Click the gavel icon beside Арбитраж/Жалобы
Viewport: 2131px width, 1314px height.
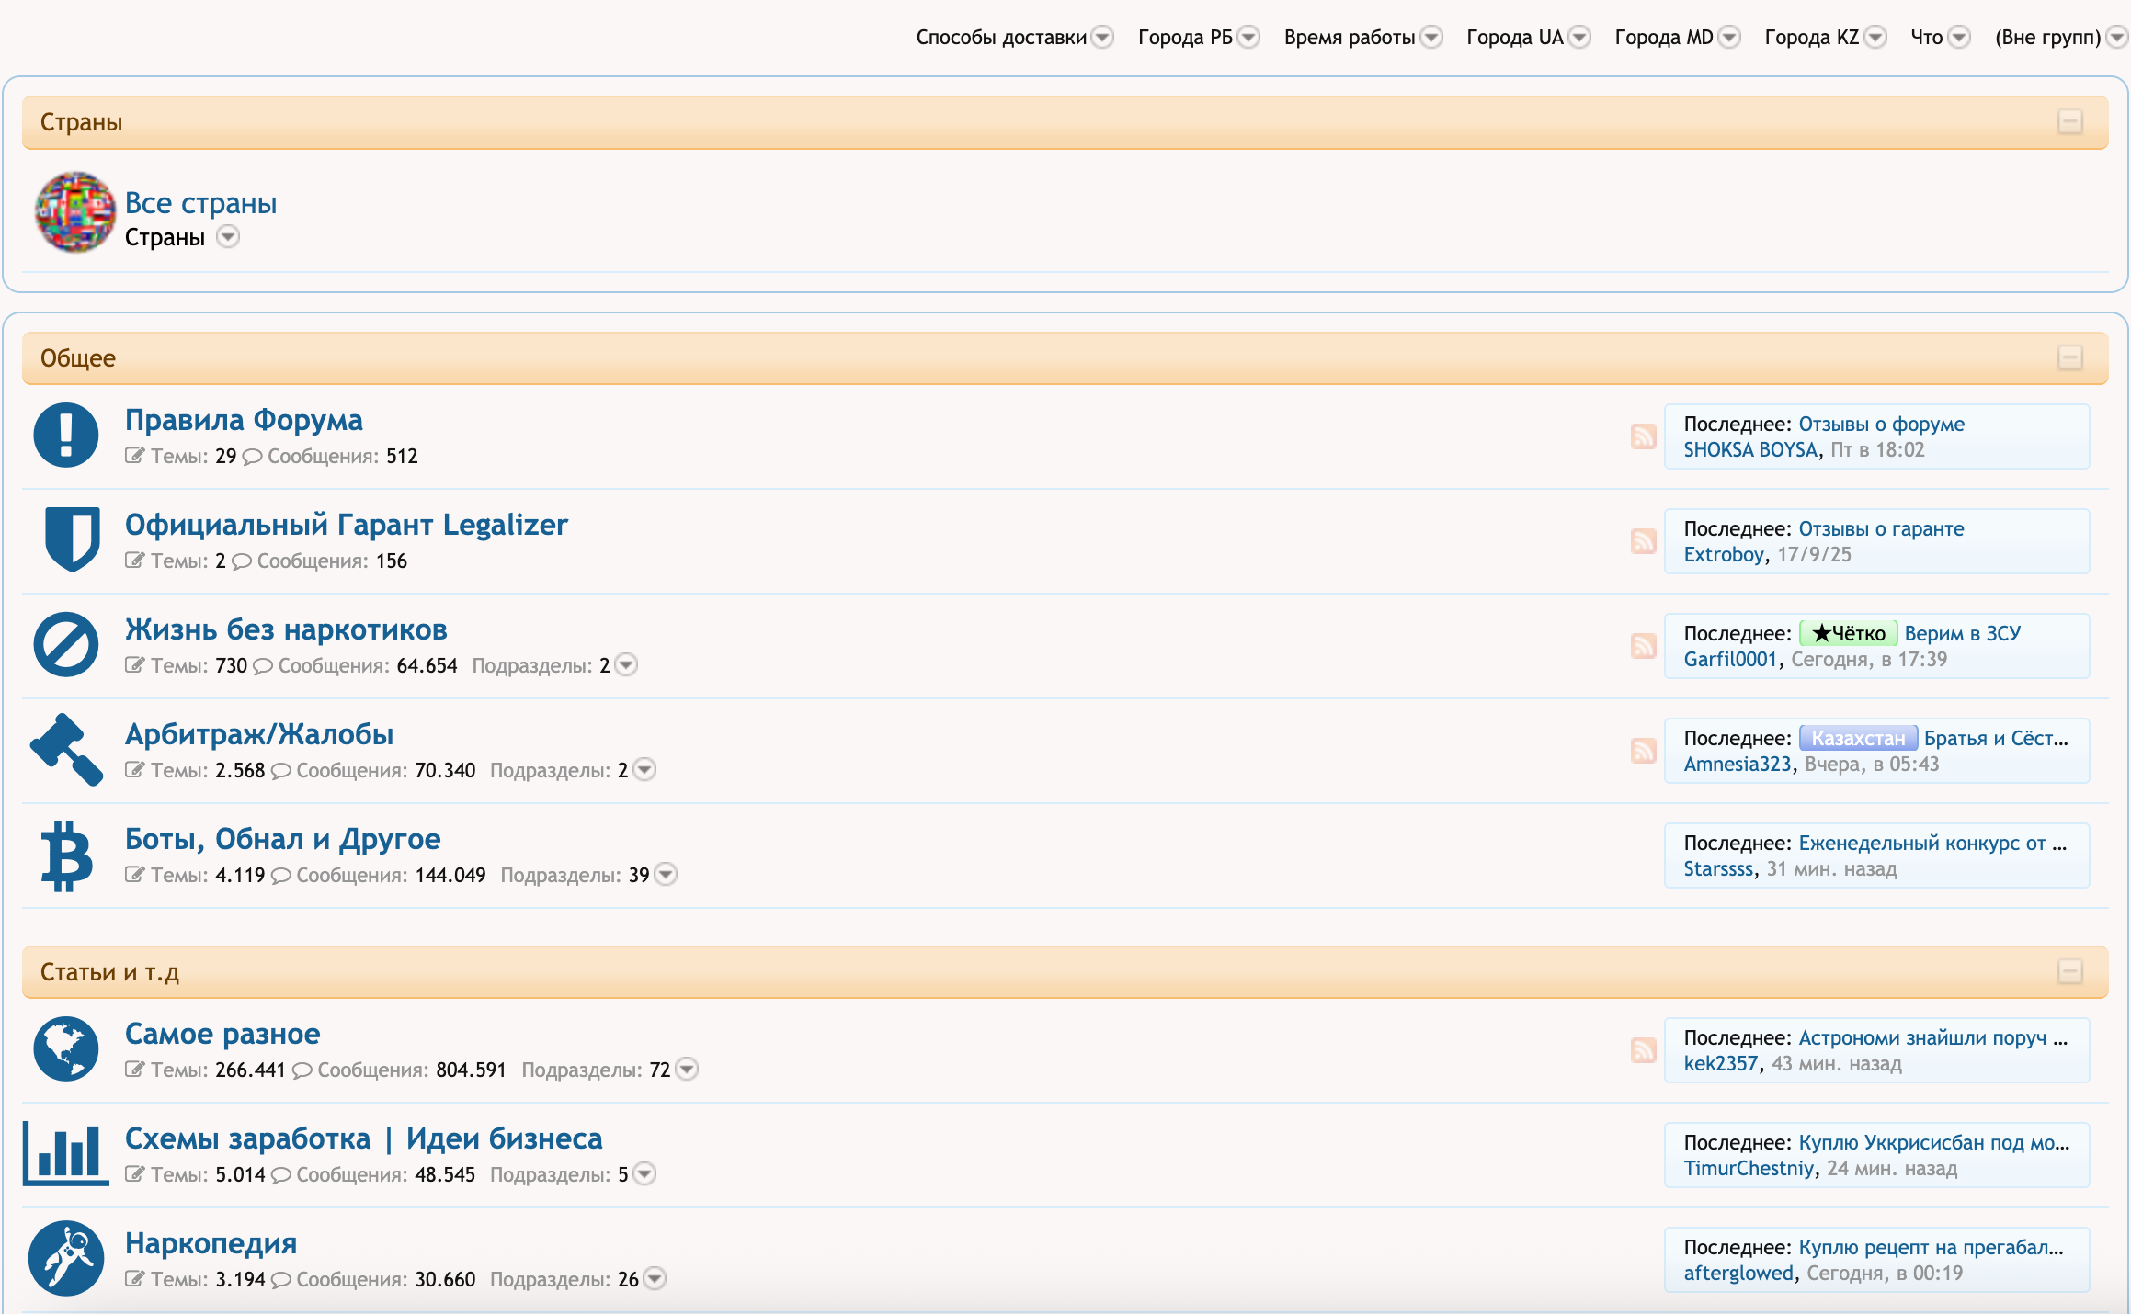(66, 749)
